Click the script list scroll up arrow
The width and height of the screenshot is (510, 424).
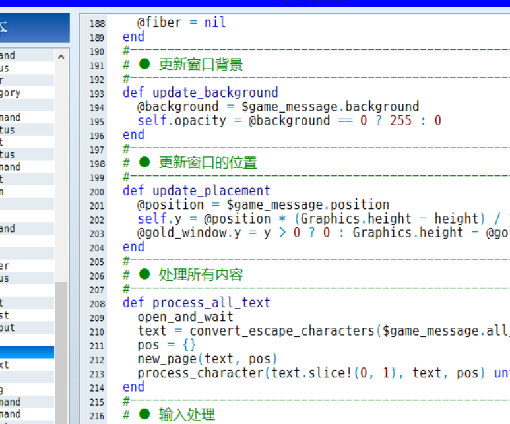(61, 57)
